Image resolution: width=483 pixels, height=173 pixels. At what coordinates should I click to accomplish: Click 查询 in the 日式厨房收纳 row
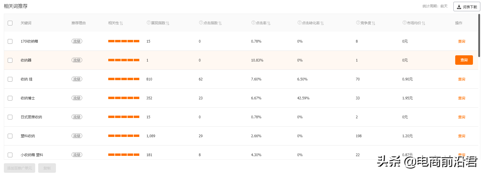point(461,117)
